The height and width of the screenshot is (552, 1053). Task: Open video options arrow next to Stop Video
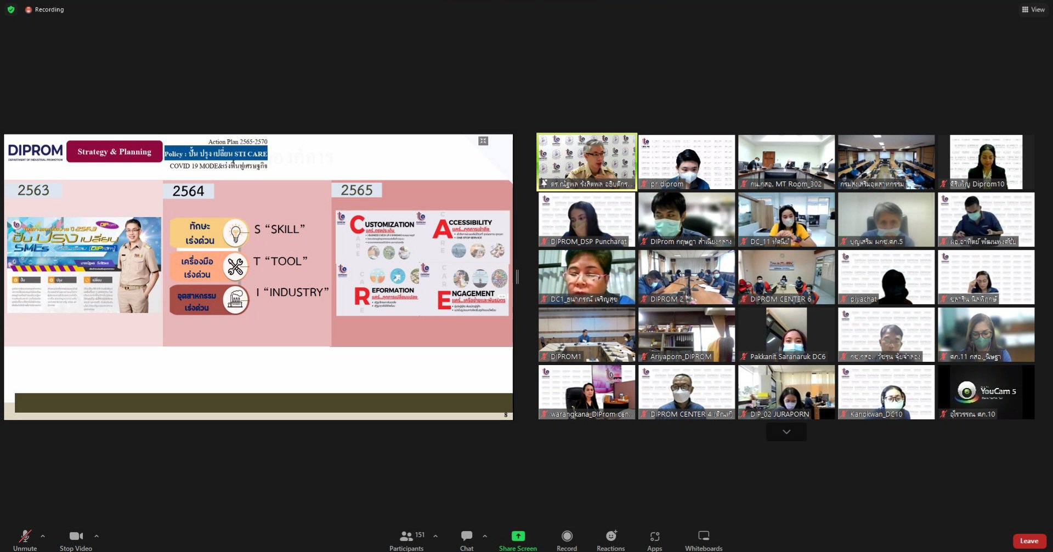[x=97, y=536]
